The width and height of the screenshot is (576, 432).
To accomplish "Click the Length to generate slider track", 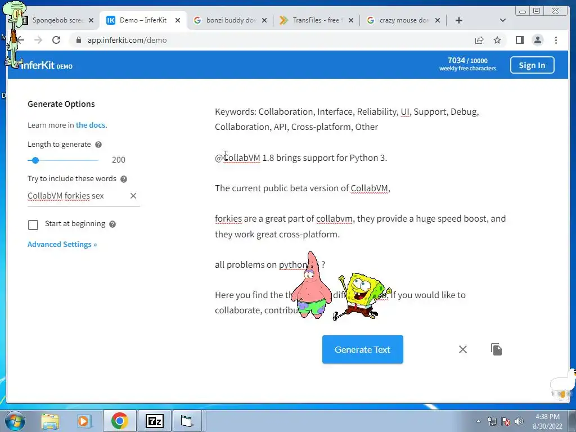I will [63, 160].
